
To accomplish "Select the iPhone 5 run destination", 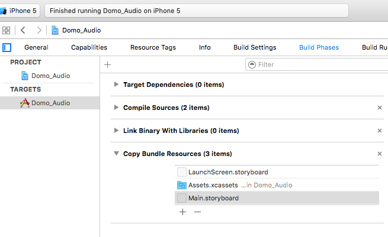I will point(20,11).
